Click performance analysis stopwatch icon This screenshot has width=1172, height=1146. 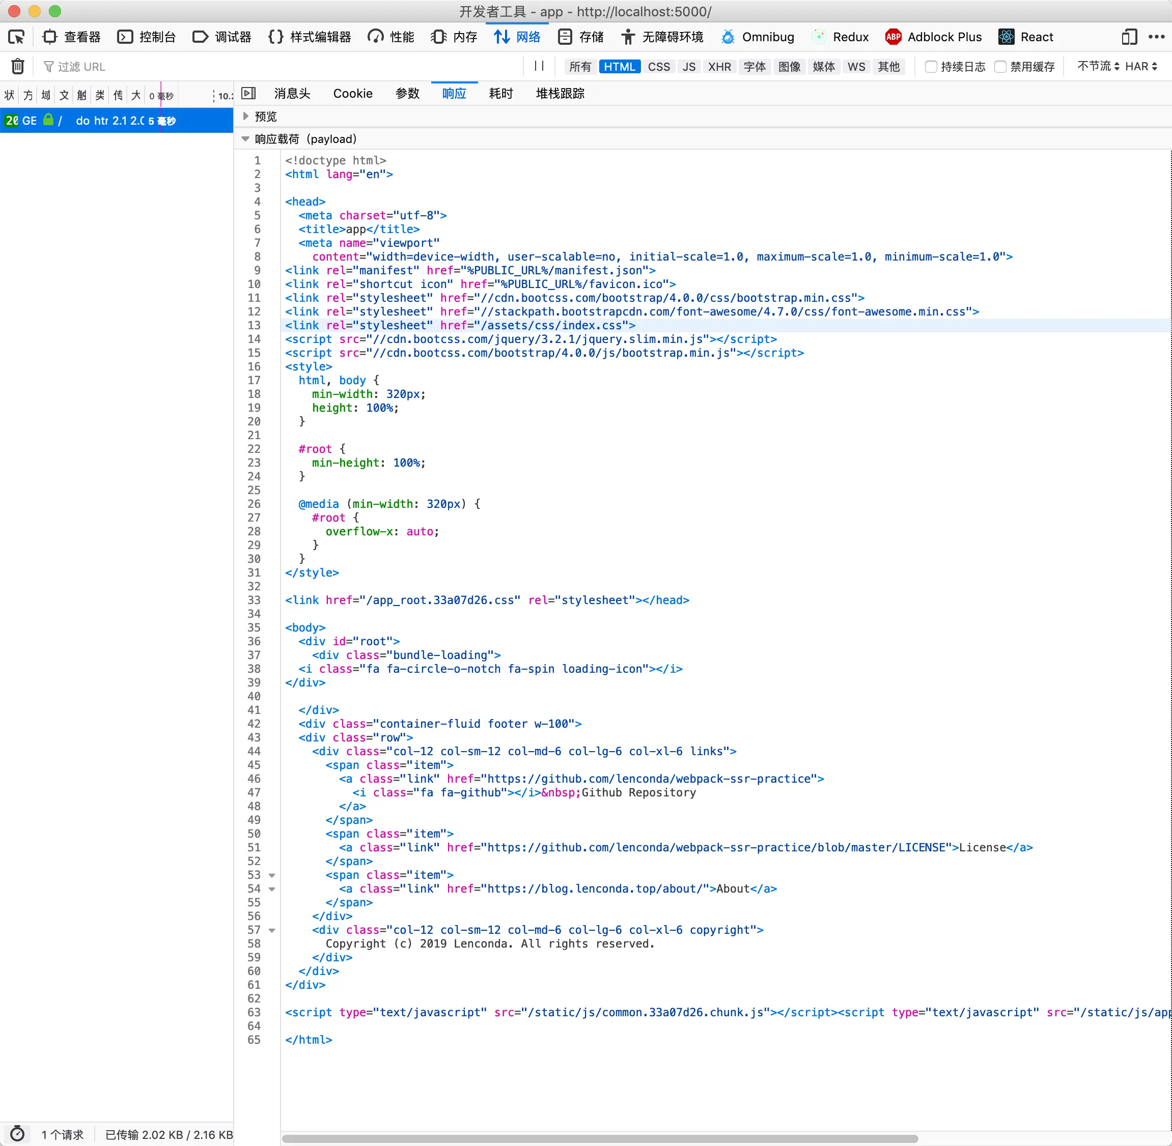pyautogui.click(x=17, y=1134)
